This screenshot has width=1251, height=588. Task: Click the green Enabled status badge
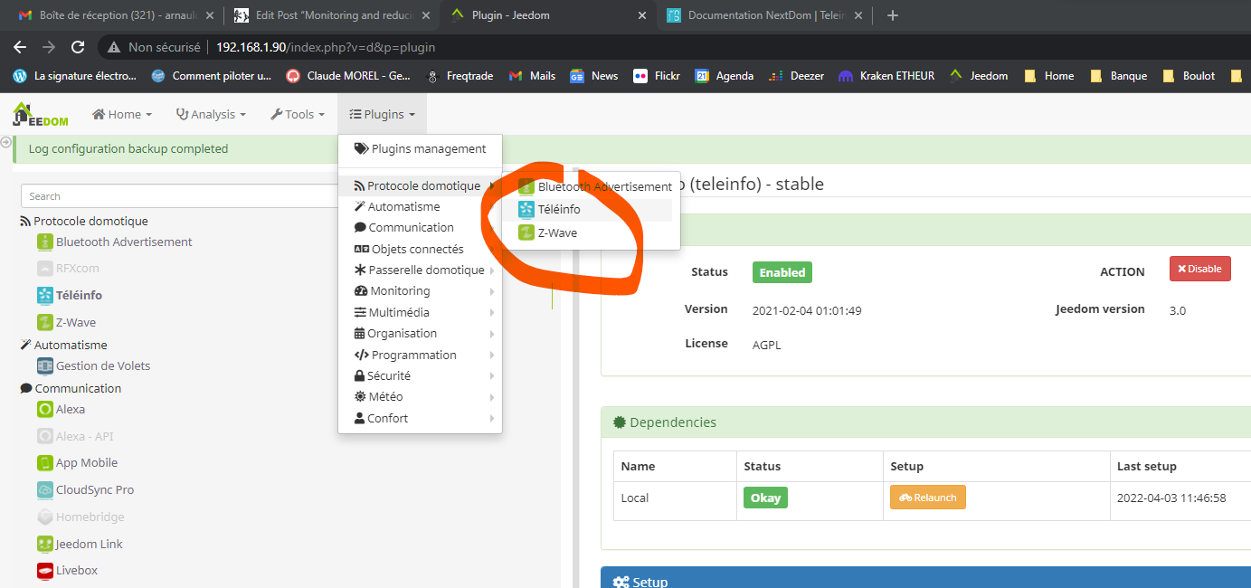click(782, 272)
